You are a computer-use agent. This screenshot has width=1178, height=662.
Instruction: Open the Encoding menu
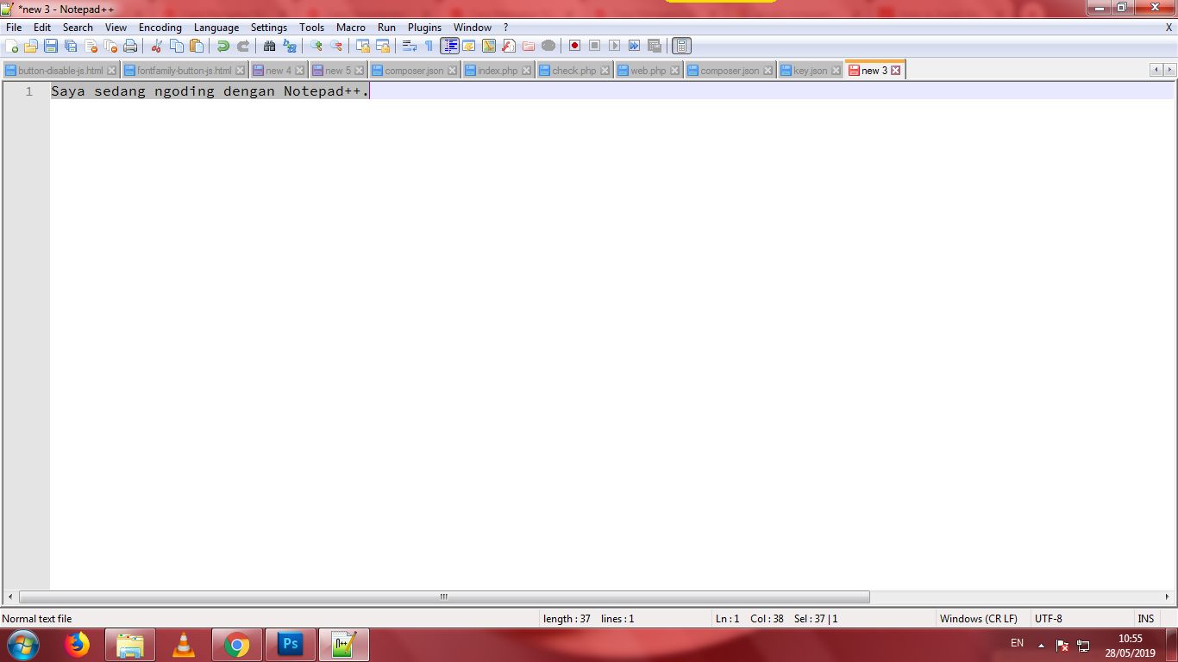point(160,27)
